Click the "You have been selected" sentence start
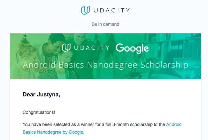This screenshot has width=208, height=140. pyautogui.click(x=47, y=124)
